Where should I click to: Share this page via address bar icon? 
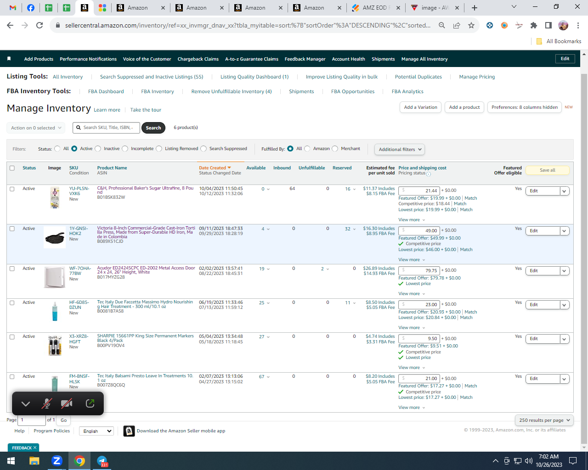click(457, 25)
